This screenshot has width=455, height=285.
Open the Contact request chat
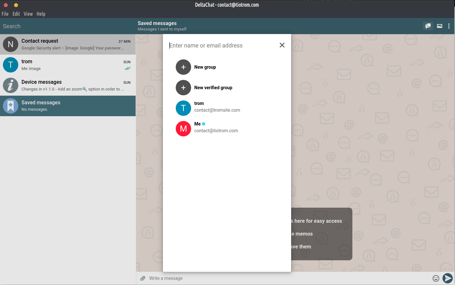68,44
